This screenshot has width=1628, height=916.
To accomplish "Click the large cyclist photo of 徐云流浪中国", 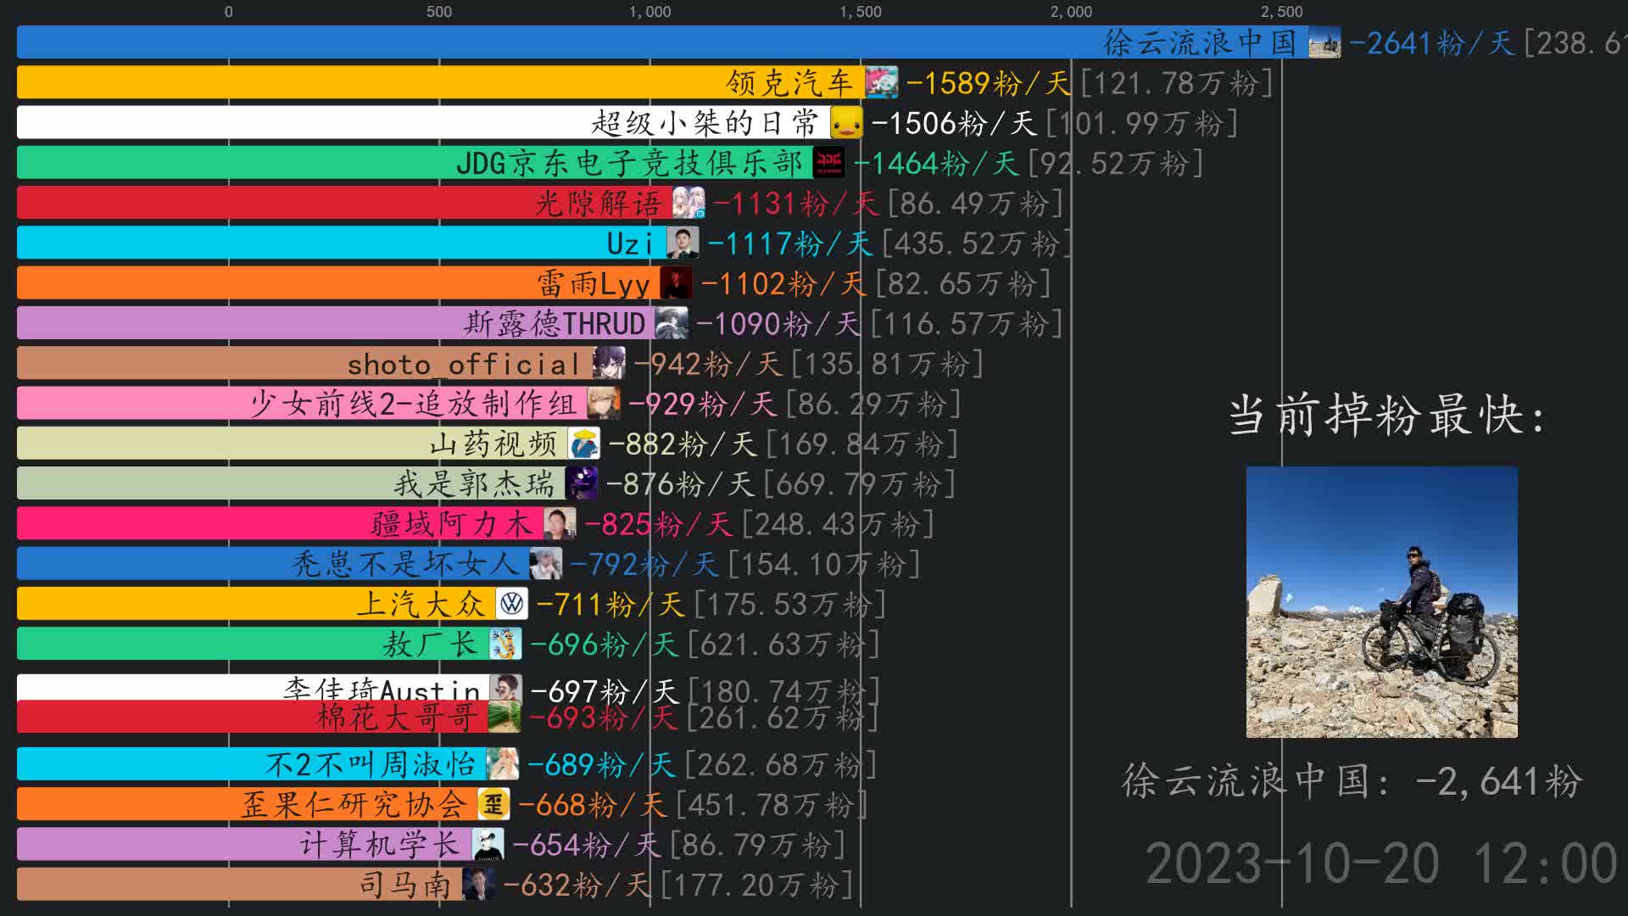I will tap(1381, 601).
